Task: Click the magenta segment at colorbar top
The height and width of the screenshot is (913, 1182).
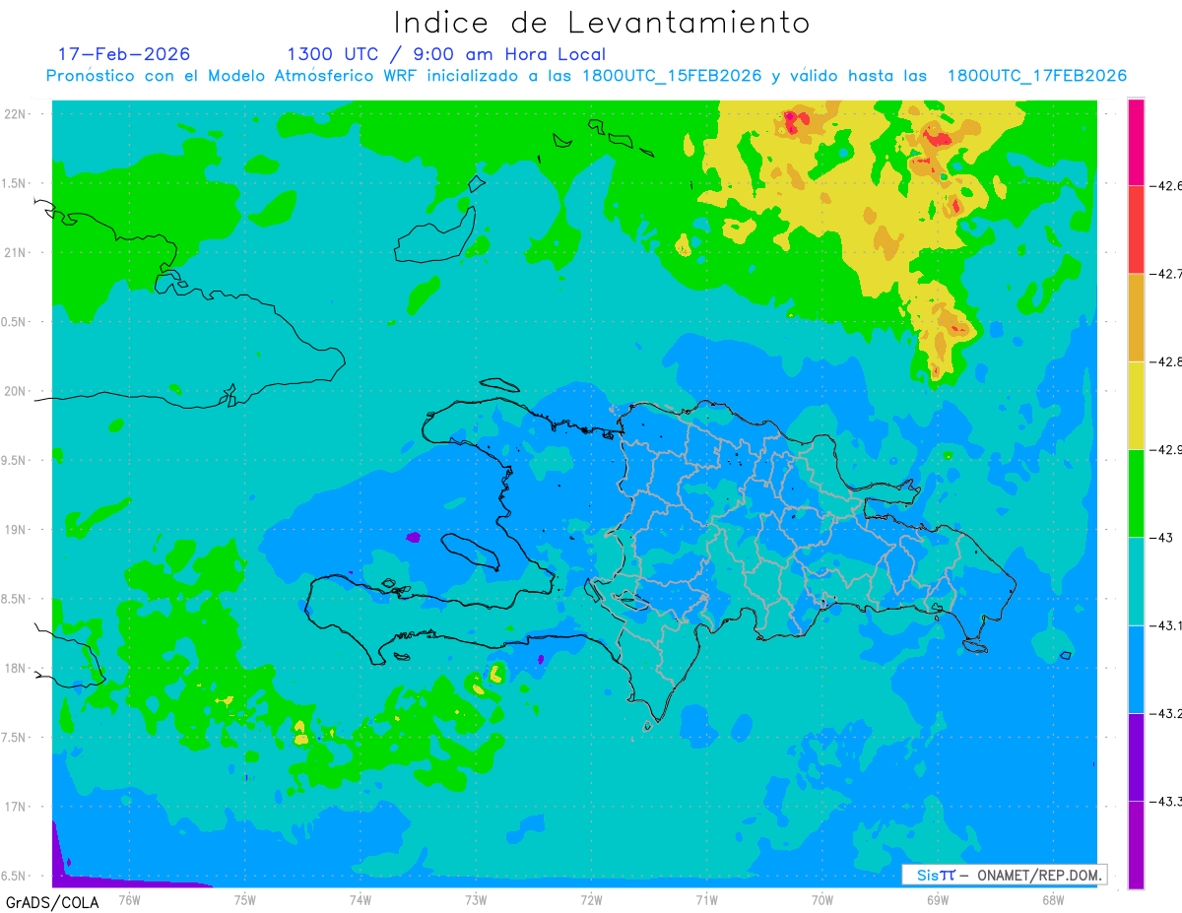Action: coord(1136,142)
